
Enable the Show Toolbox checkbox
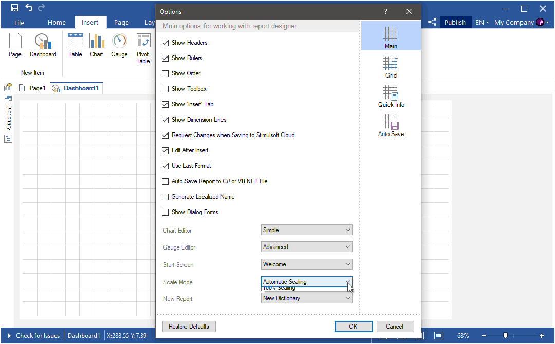[x=165, y=89]
